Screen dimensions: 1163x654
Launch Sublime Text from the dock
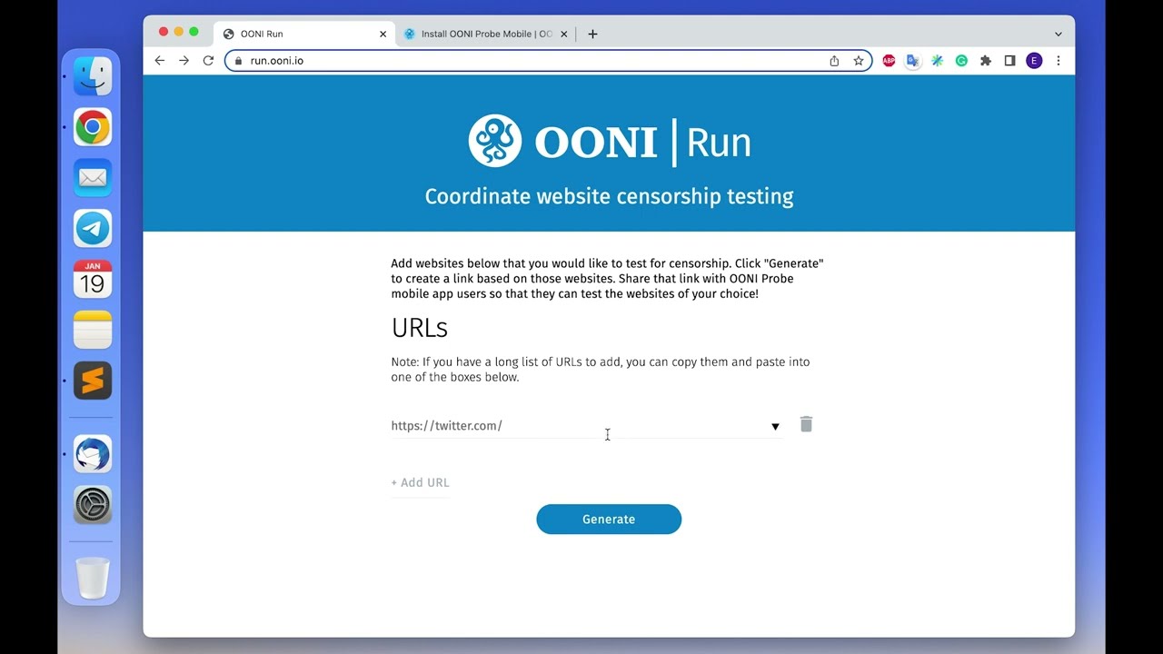click(93, 381)
